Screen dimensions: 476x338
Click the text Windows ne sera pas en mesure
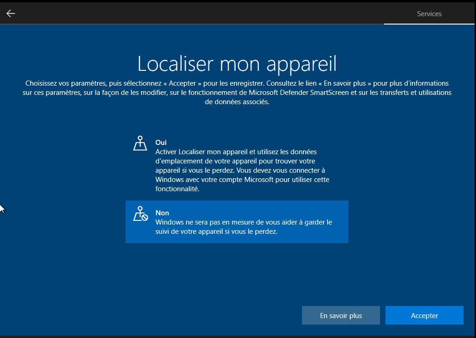(244, 227)
